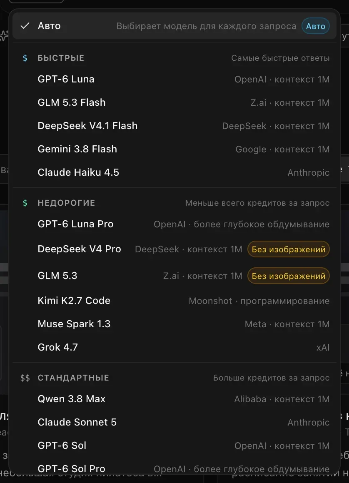This screenshot has width=349, height=483.
Task: Click Без изображений badge on DeepSeek V4 Pro
Action: pyautogui.click(x=288, y=249)
